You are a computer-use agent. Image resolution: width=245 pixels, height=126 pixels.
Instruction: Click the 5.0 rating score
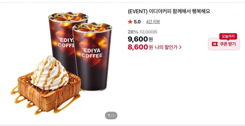click(137, 22)
